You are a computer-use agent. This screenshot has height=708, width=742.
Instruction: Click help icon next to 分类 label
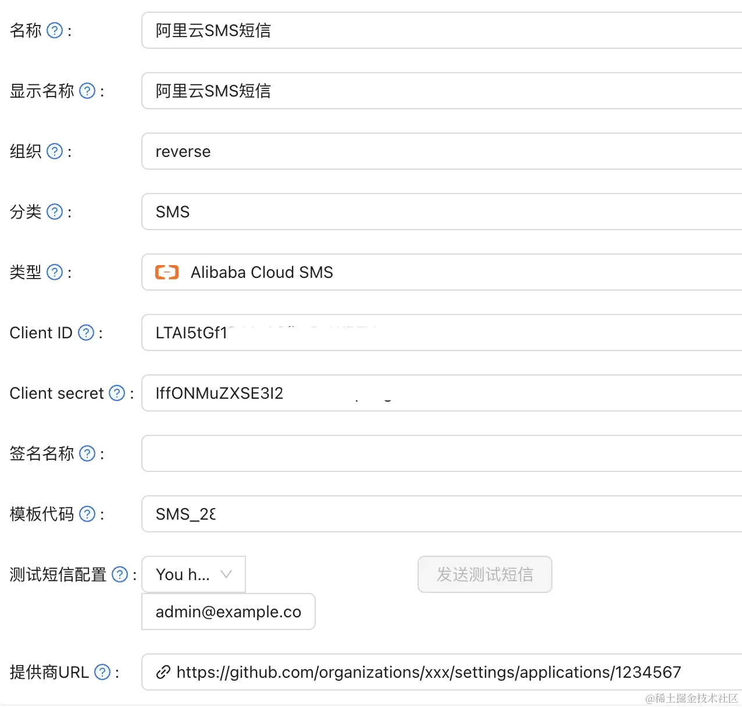[55, 212]
